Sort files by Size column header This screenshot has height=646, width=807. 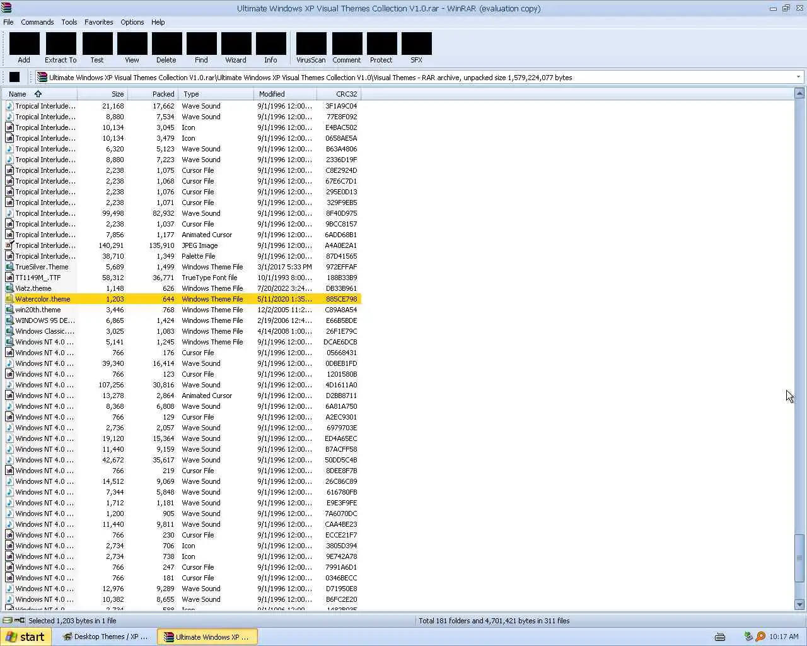(103, 94)
